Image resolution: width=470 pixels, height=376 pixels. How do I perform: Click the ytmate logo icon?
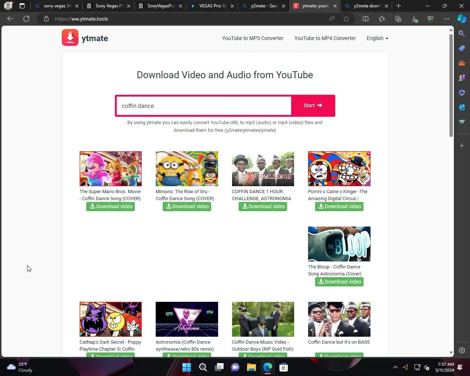70,38
